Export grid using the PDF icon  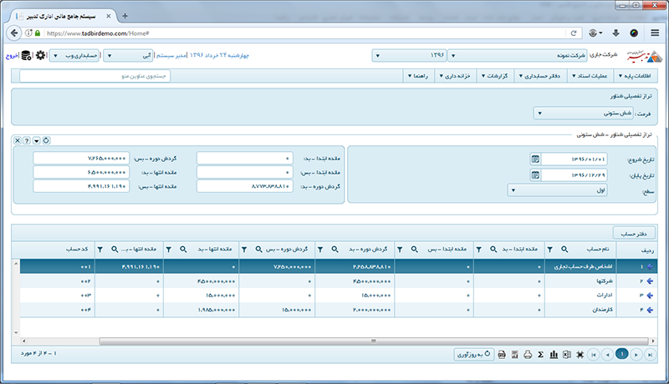click(x=501, y=355)
